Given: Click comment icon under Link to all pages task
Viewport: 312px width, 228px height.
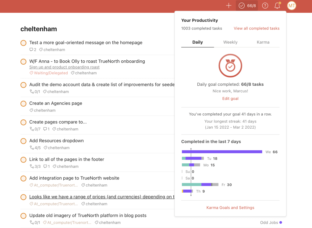Looking at the screenshot, I should pyautogui.click(x=45, y=166).
